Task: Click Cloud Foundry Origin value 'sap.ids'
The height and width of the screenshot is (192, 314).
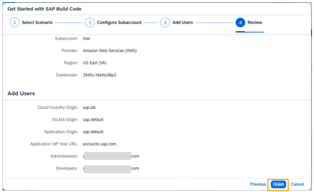Action: (x=89, y=107)
